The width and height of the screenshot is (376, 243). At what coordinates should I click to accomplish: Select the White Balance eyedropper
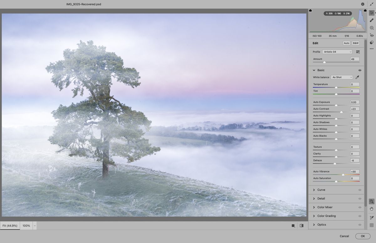point(357,77)
